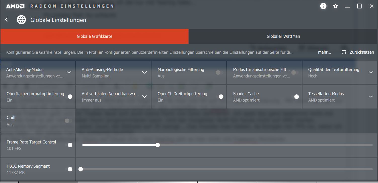Open Qualität der Texturfilterung dropdown

pos(371,72)
